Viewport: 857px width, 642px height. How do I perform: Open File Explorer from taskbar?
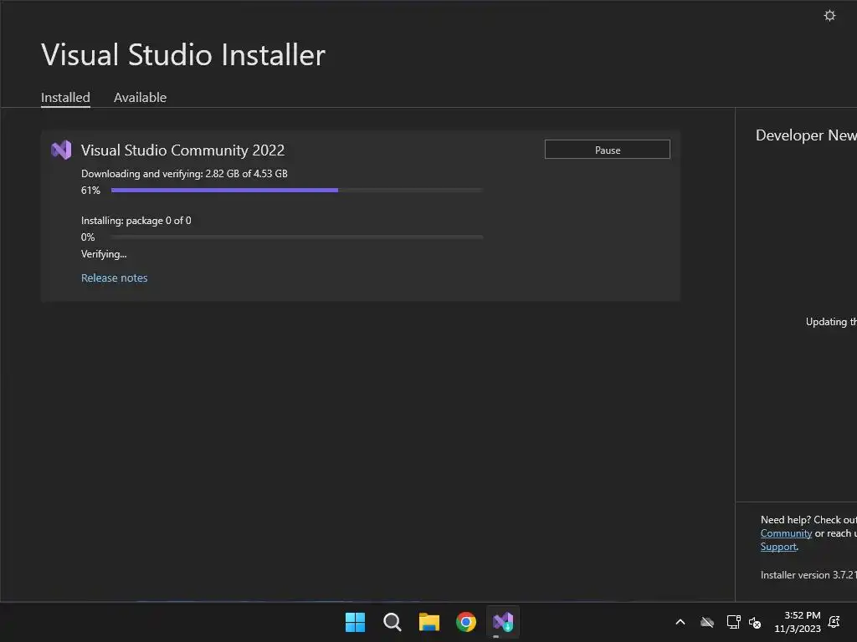coord(429,622)
